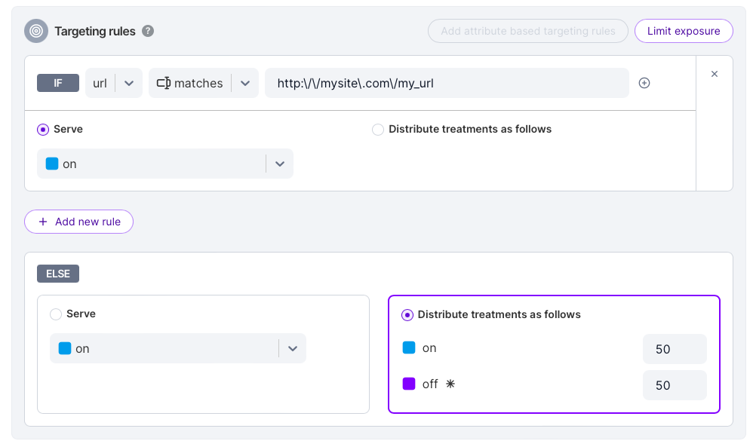Screen dimensions: 753x447
Task: Select Serve radio in the IF rule
Action: [x=43, y=129]
